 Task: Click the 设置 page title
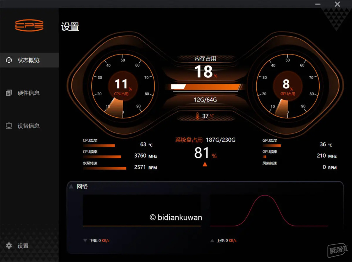pyautogui.click(x=70, y=27)
